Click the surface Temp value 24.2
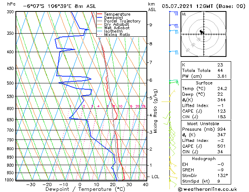249x192 pixels. pyautogui.click(x=222, y=88)
